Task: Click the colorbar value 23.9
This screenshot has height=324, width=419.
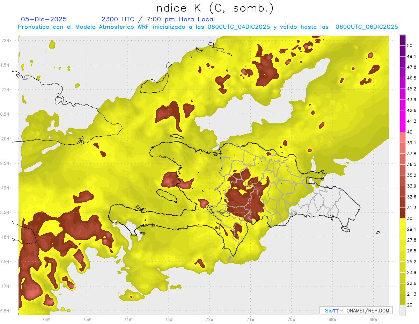Action: tap(411, 273)
